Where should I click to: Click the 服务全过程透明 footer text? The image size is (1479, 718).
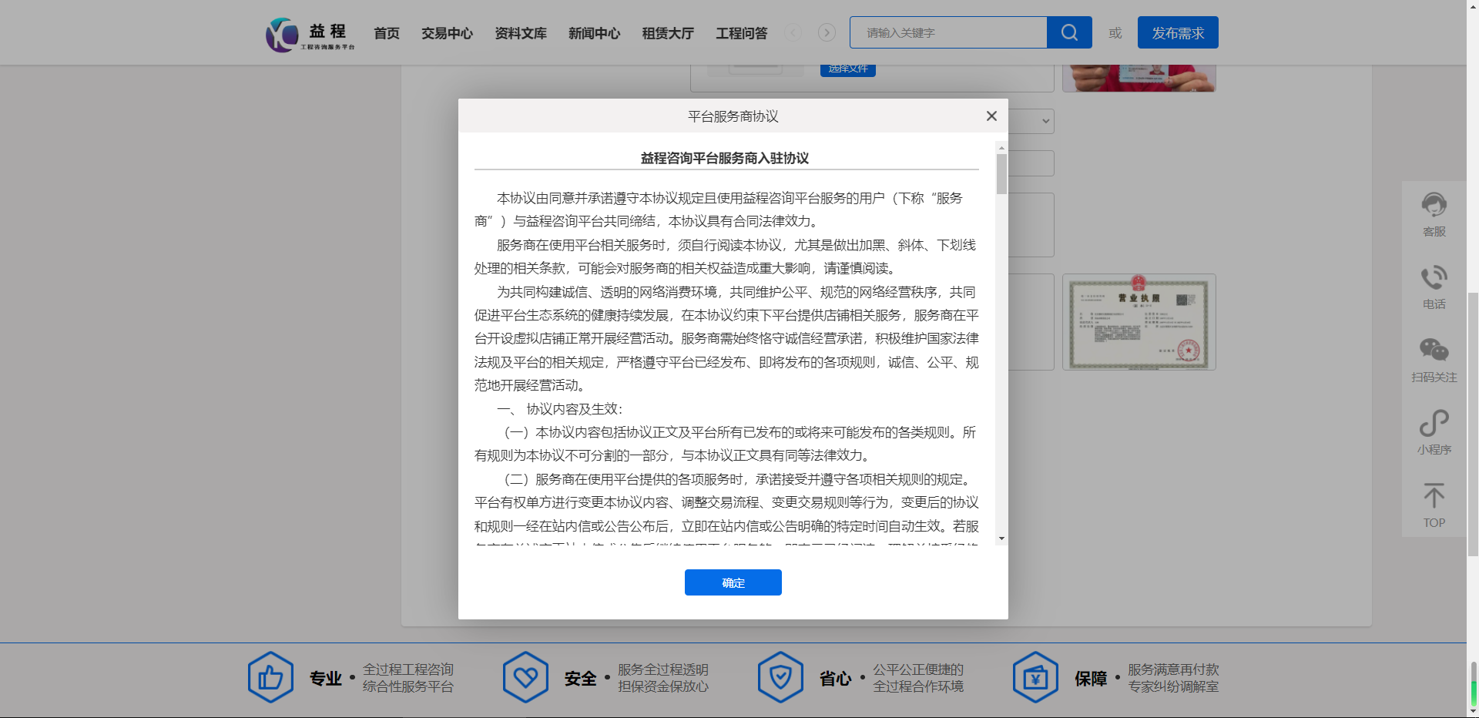click(663, 669)
